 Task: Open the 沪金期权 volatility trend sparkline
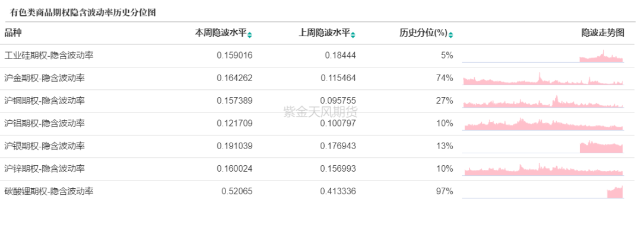click(x=542, y=79)
